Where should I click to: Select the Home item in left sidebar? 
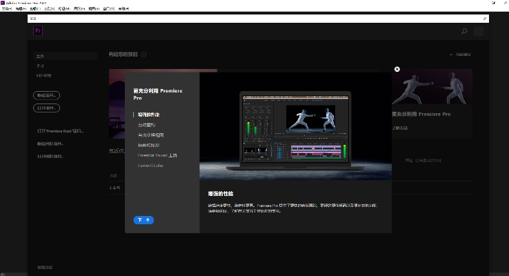click(x=40, y=56)
